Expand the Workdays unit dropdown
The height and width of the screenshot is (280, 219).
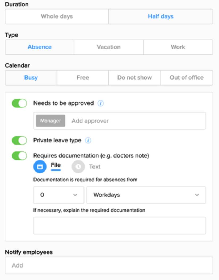[x=146, y=195]
